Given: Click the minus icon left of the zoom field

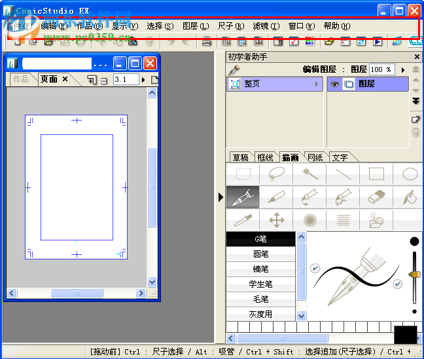Looking at the screenshot, I should (x=104, y=81).
